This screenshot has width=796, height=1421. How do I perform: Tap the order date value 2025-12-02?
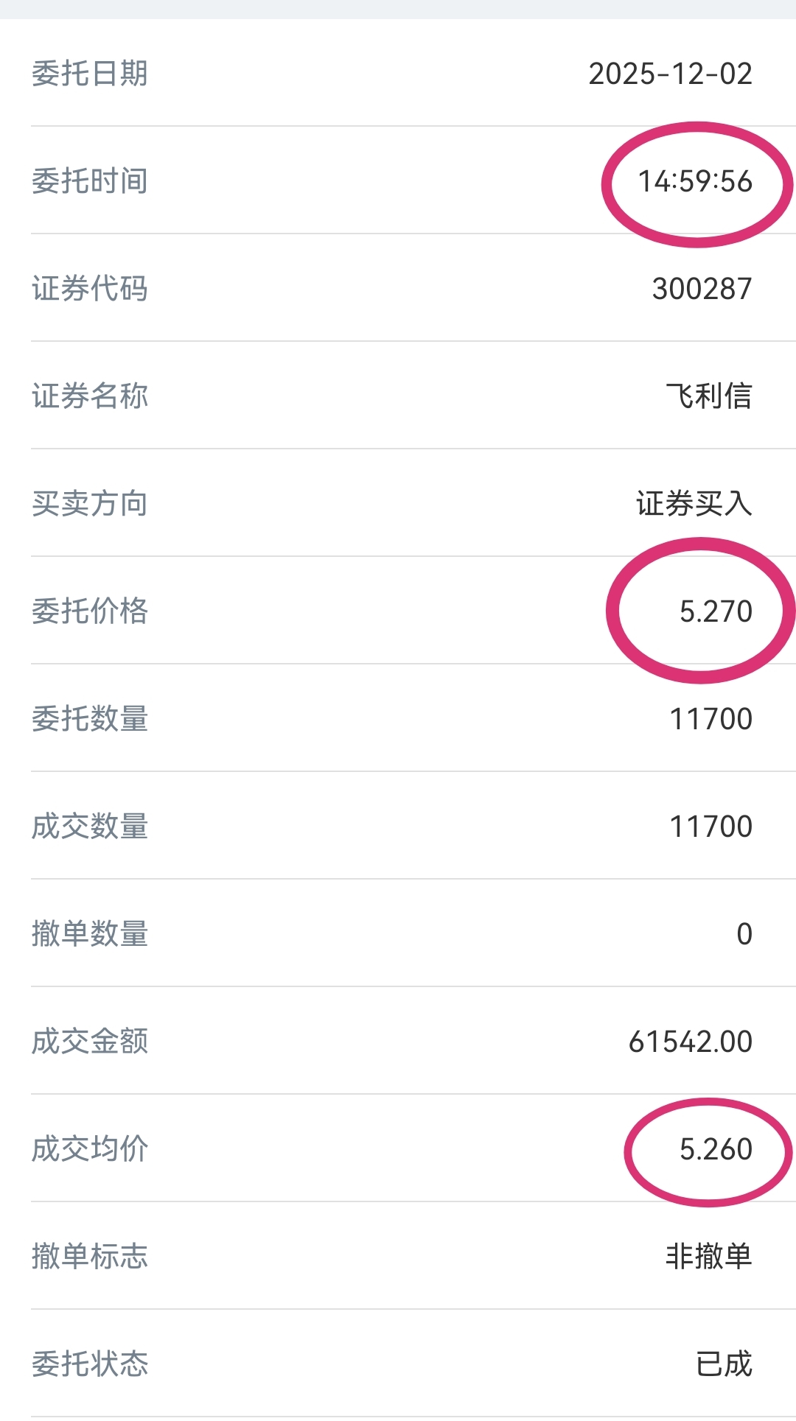[x=670, y=74]
